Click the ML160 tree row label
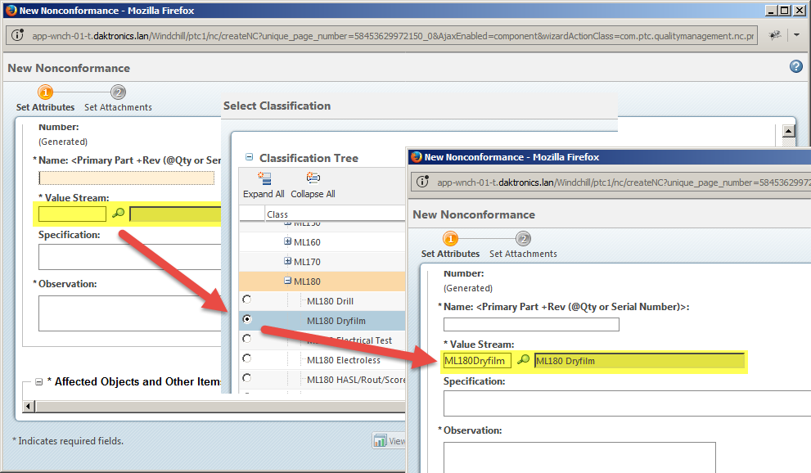811x473 pixels. [307, 242]
